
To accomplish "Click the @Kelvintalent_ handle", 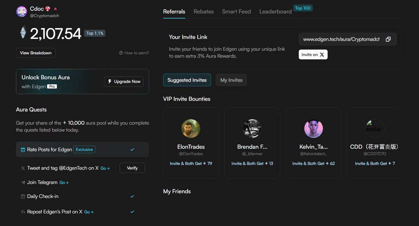I will [x=314, y=153].
